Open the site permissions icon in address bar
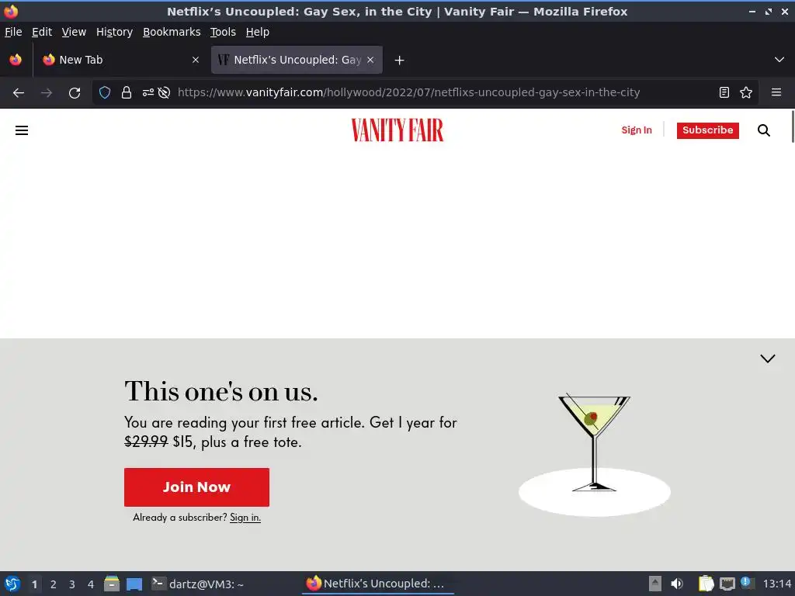 [148, 93]
